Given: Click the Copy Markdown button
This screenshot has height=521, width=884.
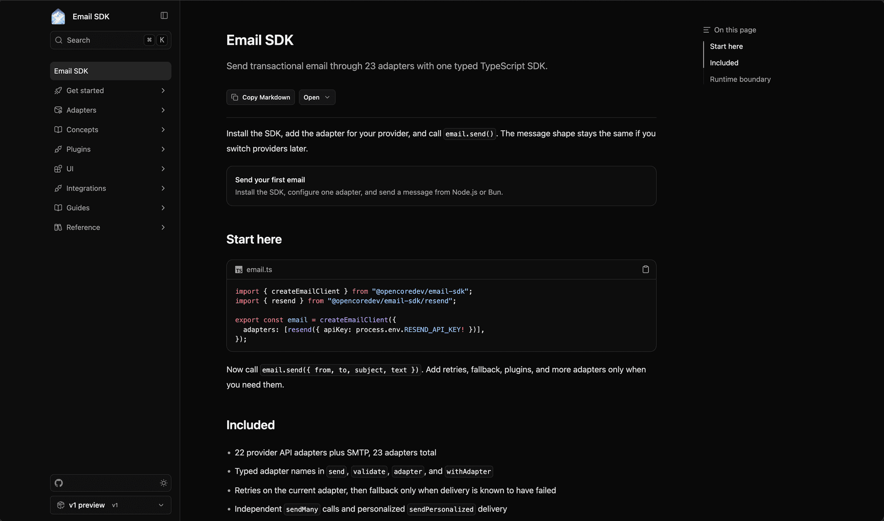Looking at the screenshot, I should pyautogui.click(x=261, y=97).
